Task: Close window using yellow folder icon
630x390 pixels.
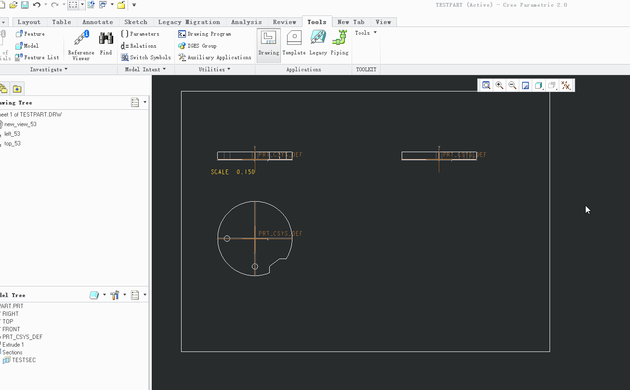Action: (x=121, y=5)
